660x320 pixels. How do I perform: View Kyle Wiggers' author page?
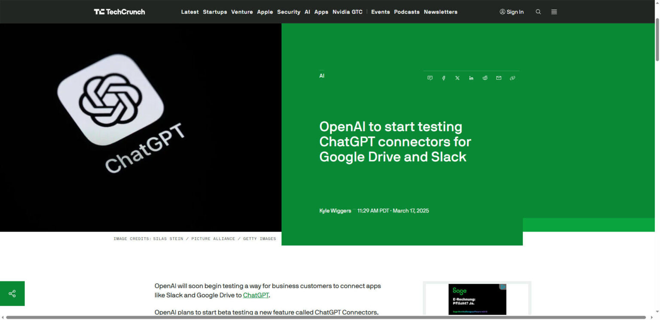click(x=335, y=211)
